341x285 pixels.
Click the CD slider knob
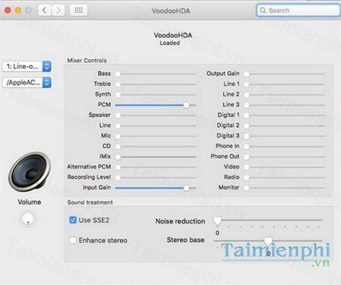tap(118, 147)
